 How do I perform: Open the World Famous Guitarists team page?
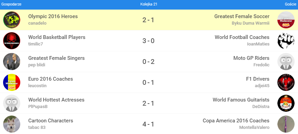tap(241, 100)
